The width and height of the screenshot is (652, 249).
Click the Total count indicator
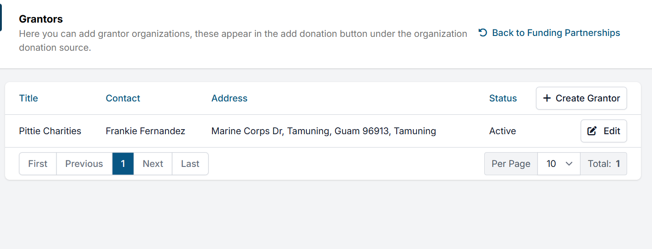click(604, 164)
